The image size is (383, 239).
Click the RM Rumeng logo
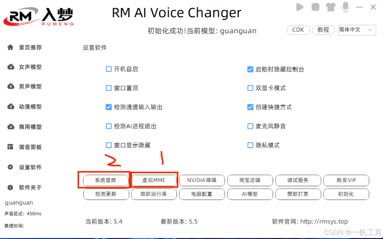coord(38,17)
